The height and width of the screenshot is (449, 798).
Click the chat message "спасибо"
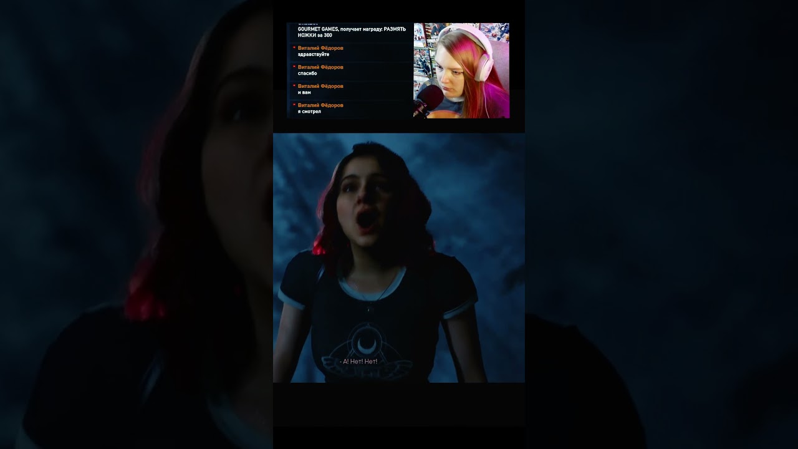[307, 74]
